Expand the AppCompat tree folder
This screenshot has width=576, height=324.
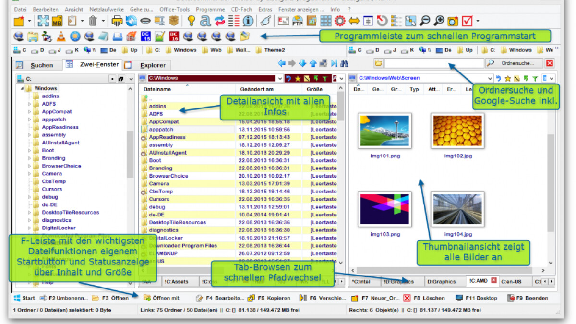pos(29,111)
